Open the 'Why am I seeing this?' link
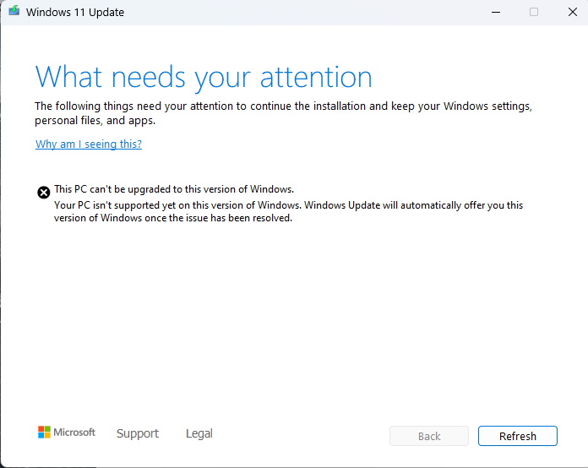Image resolution: width=588 pixels, height=468 pixels. [89, 144]
